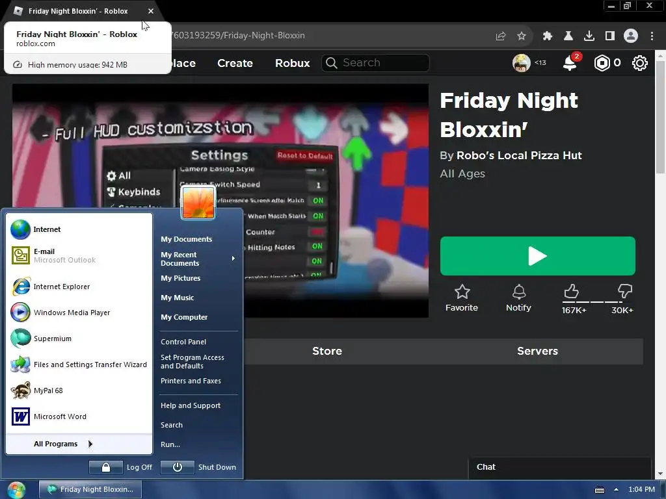Launch Internet Explorer from Start menu
The image size is (666, 499).
point(79,287)
